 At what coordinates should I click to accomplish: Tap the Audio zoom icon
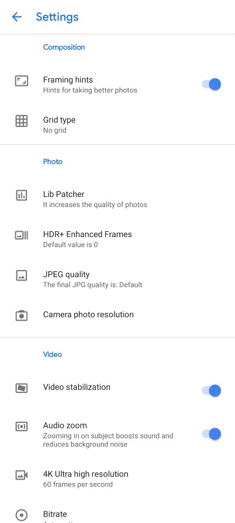pyautogui.click(x=22, y=427)
